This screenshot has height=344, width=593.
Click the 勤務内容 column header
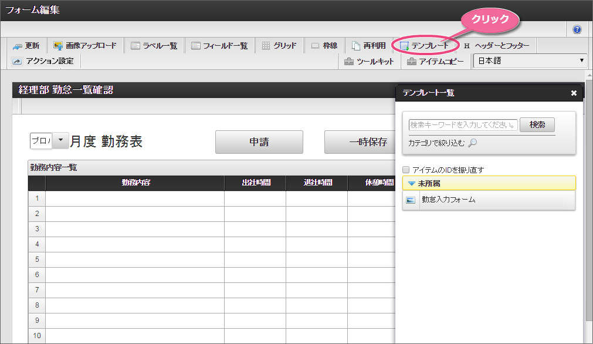click(x=135, y=183)
